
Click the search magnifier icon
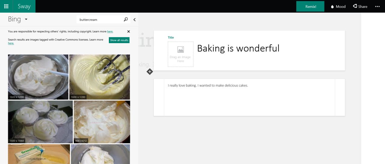126,19
